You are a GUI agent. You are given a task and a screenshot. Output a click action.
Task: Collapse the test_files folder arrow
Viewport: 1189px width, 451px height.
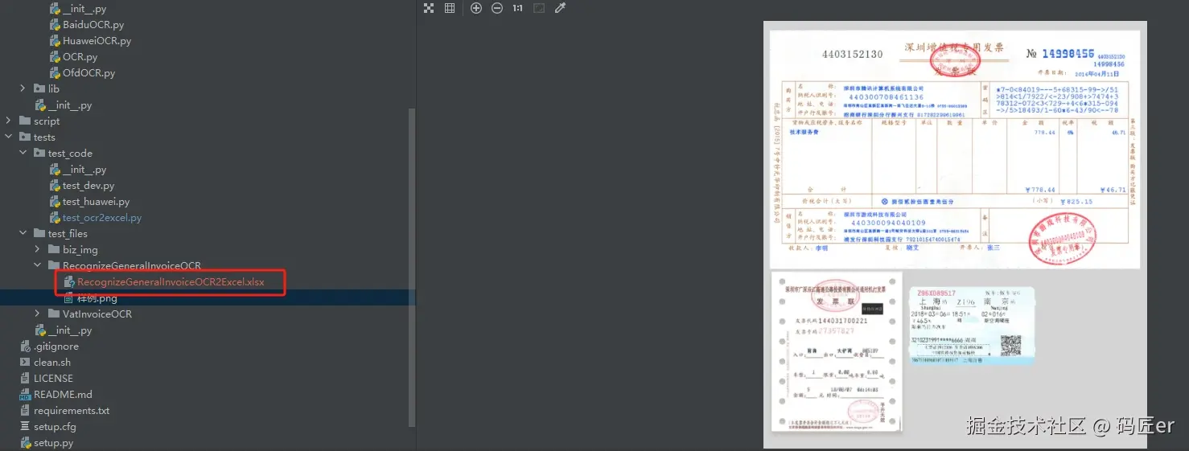(x=23, y=234)
